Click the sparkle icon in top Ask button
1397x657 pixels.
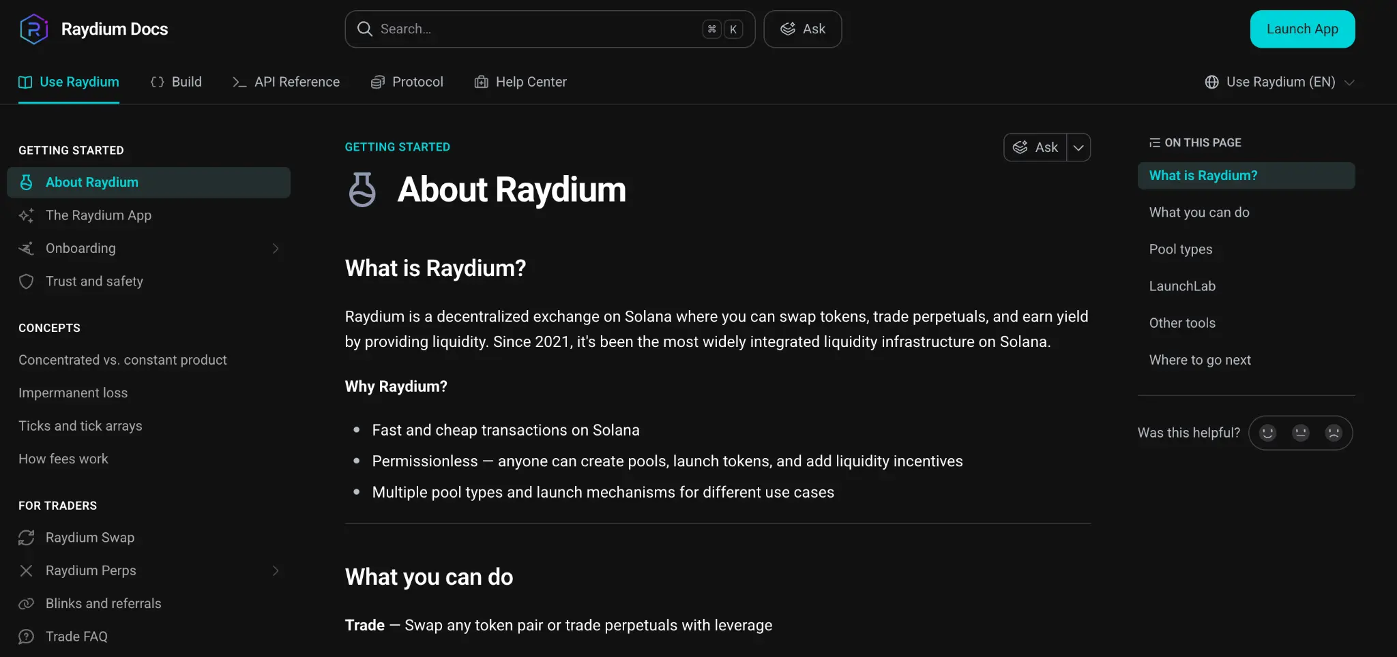coord(788,29)
